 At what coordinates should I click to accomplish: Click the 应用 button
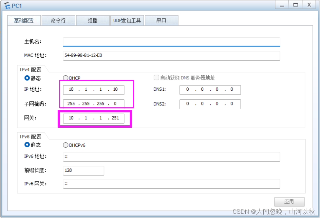tap(290, 202)
